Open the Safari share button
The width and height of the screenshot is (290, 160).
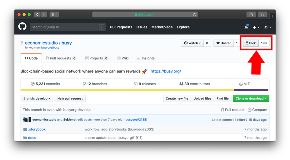(251, 14)
